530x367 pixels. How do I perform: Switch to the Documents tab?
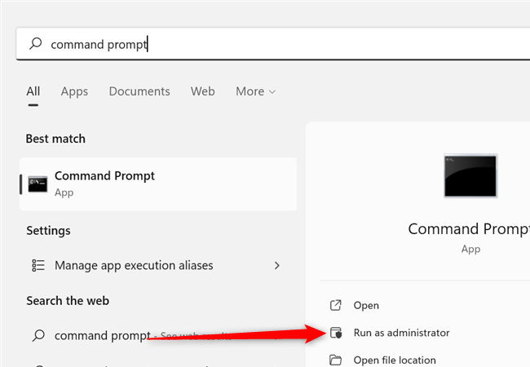[139, 91]
